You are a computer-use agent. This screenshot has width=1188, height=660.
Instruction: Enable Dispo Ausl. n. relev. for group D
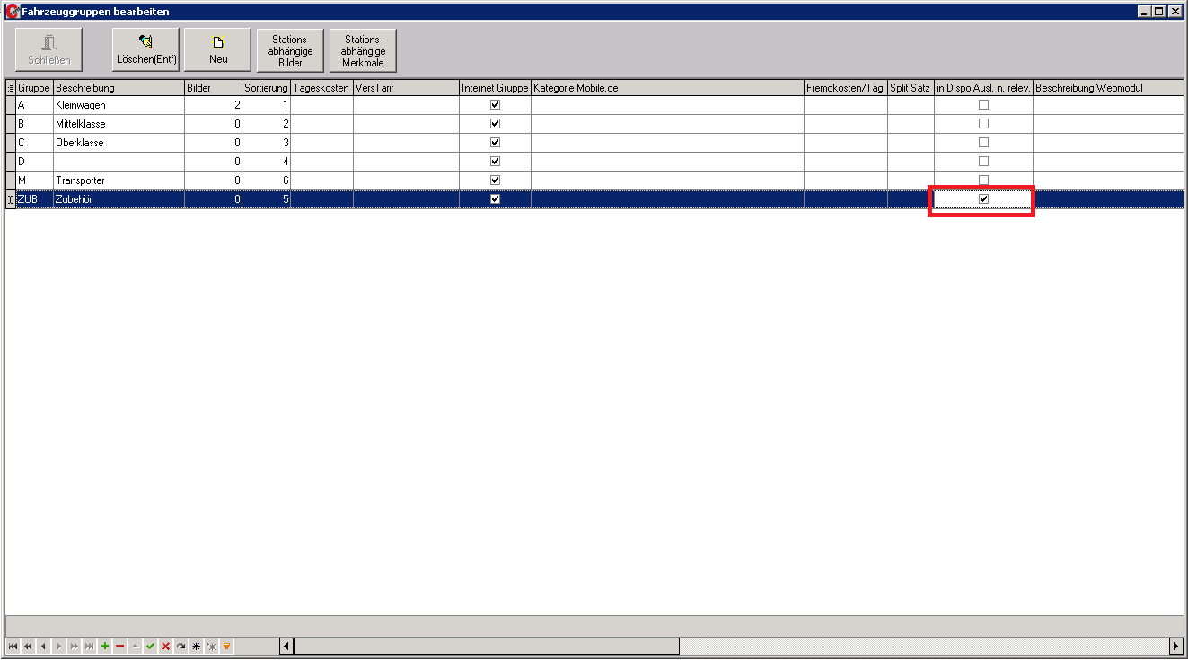click(983, 162)
